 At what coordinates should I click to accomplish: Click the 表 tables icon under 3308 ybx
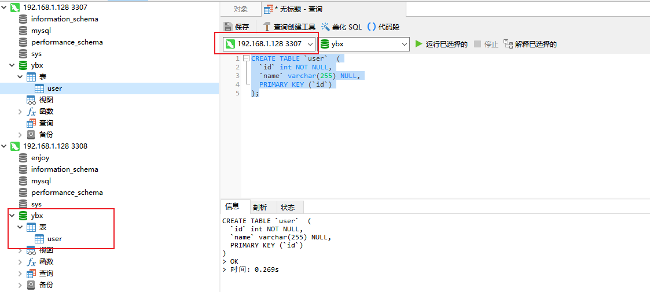[x=31, y=227]
